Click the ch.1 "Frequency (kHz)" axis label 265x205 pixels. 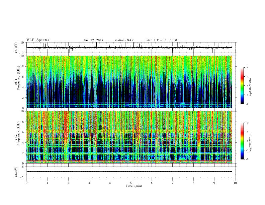19,78
